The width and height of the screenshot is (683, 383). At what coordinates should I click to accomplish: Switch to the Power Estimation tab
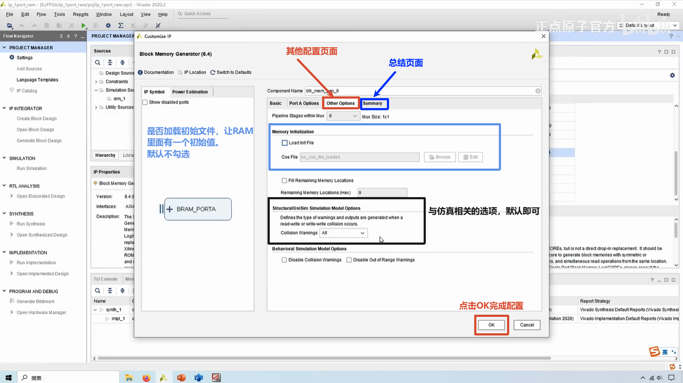coord(190,92)
